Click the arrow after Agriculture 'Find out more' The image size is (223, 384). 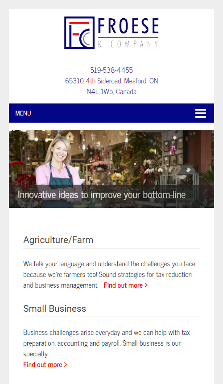click(146, 285)
